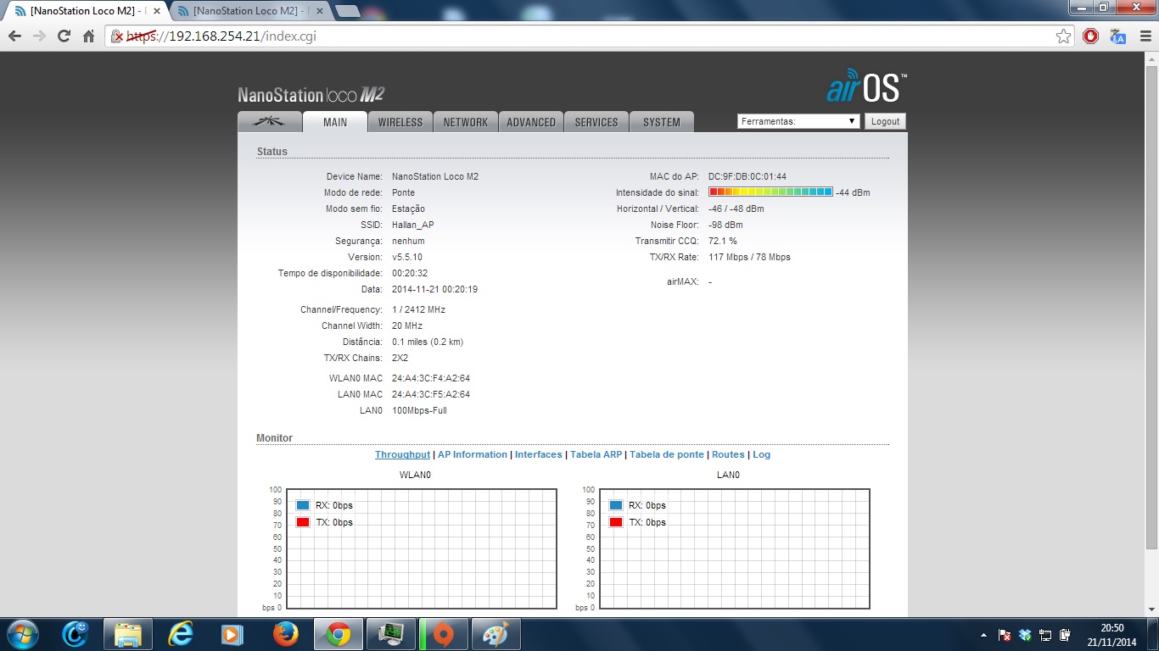This screenshot has height=651, width=1159.
Task: Open the Ferramentas dropdown
Action: [798, 121]
